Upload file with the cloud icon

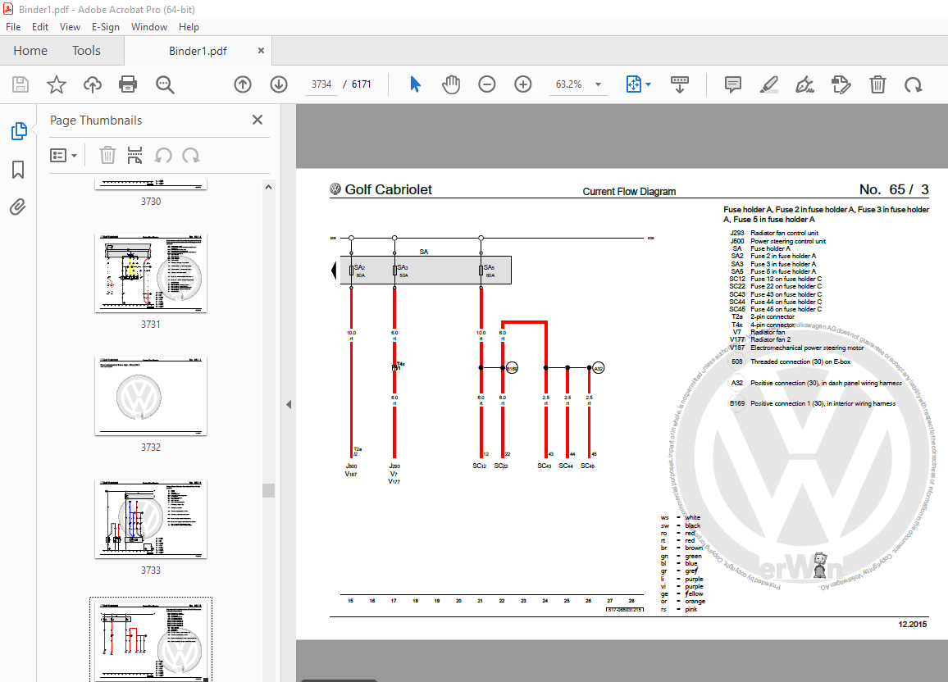(93, 84)
